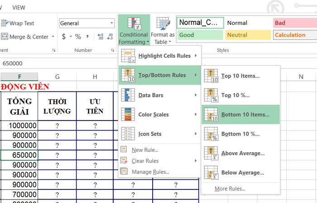317x203 pixels.
Task: Click Increase Decimal icon
Action: click(100, 37)
